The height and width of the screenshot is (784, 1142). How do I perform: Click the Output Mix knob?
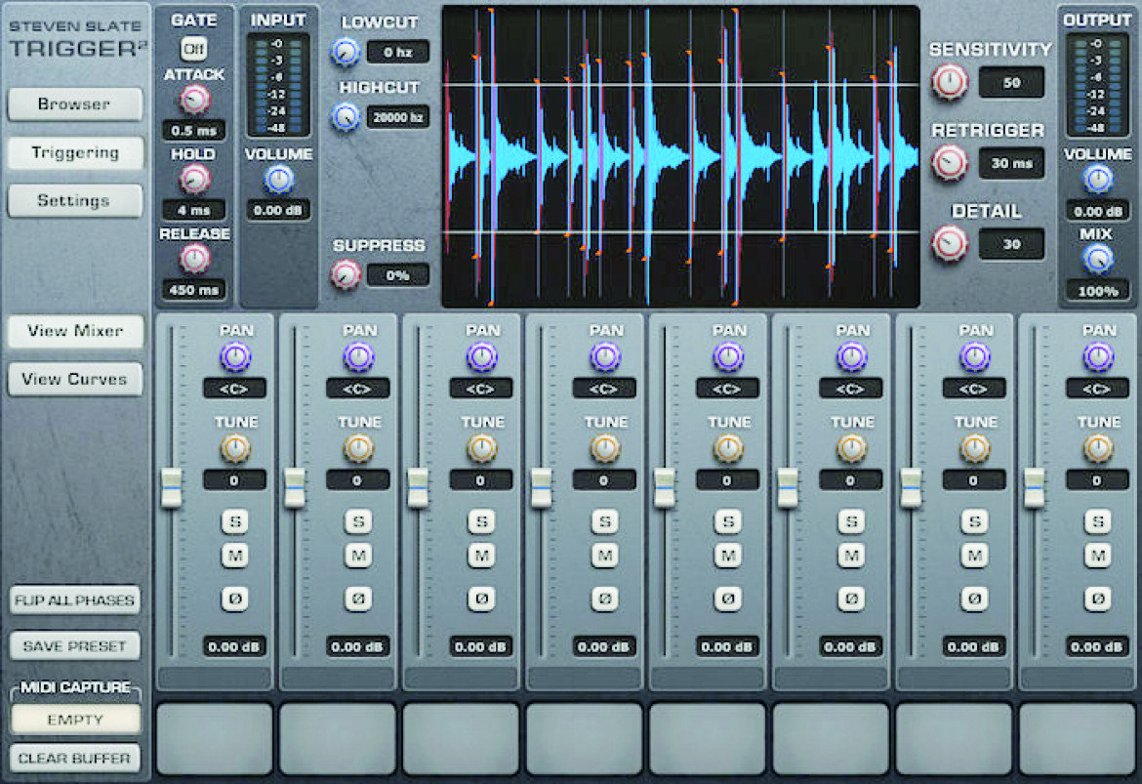coord(1097,259)
